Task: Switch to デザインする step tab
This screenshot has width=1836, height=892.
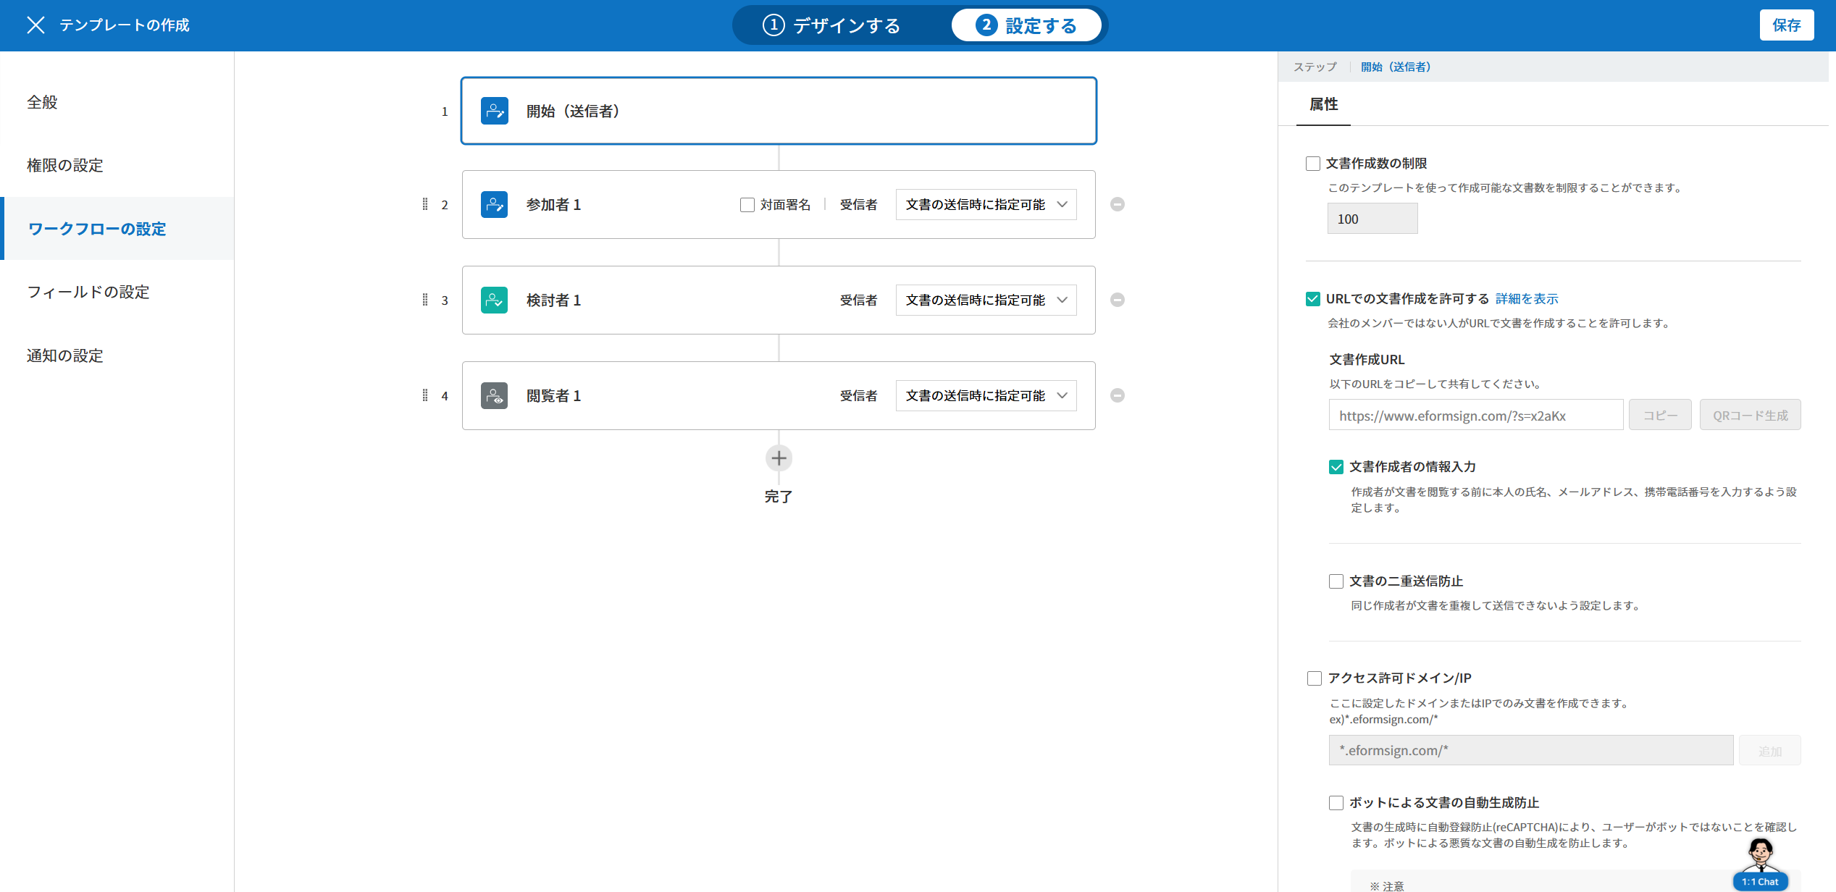Action: pos(832,26)
